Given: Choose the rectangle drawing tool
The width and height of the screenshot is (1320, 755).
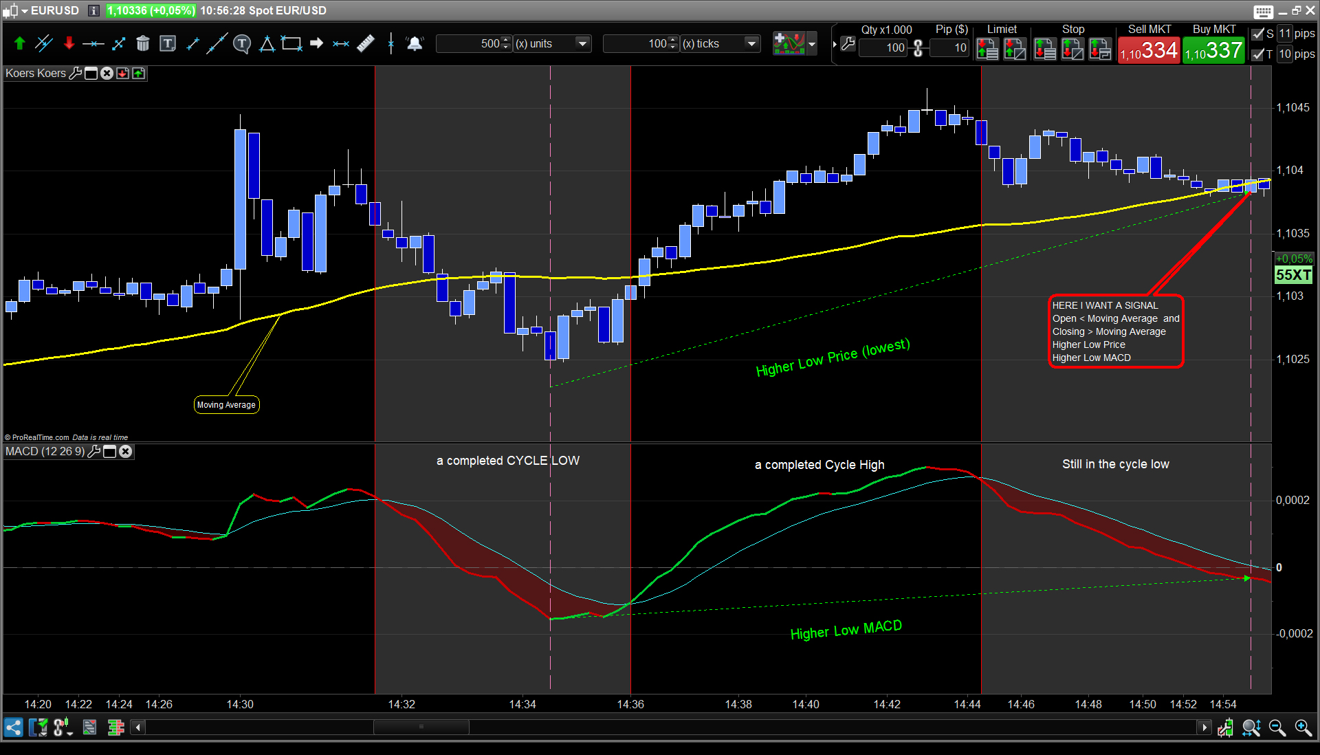Looking at the screenshot, I should point(291,44).
